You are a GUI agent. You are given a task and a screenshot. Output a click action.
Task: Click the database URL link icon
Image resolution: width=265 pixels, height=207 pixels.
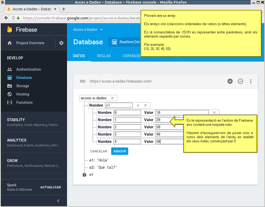point(83,81)
